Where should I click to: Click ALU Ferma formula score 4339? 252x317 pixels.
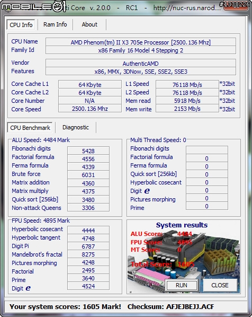coord(88,167)
